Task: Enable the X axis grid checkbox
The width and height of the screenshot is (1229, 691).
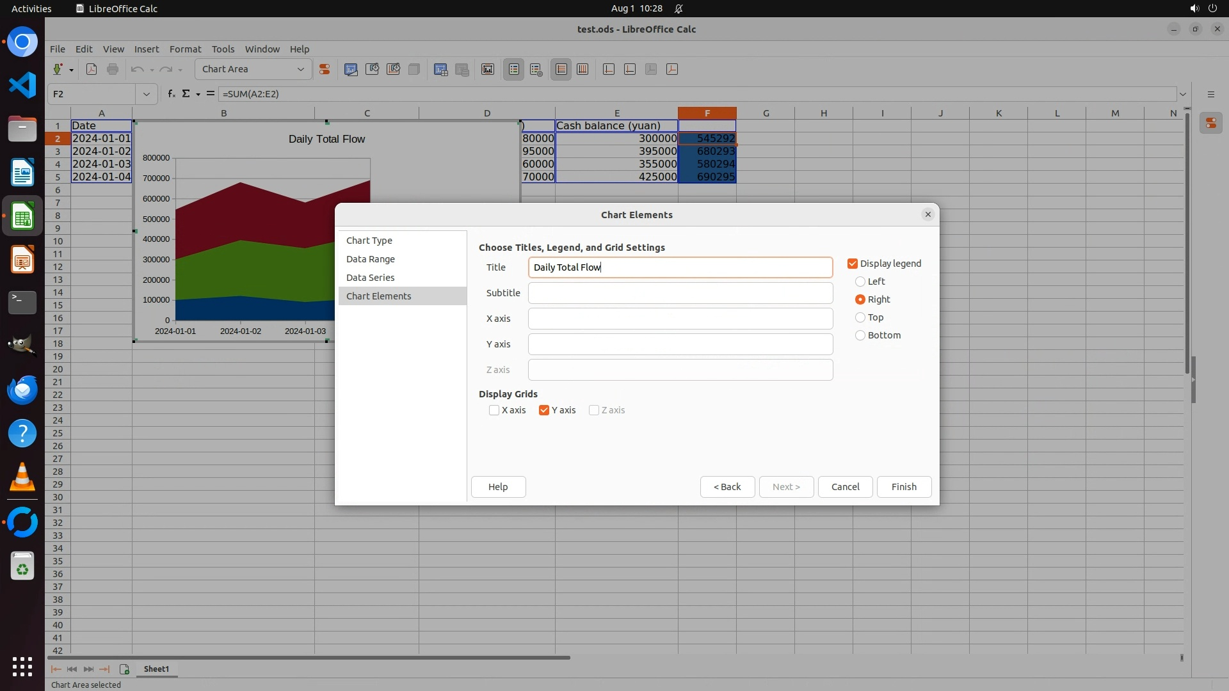Action: click(494, 410)
